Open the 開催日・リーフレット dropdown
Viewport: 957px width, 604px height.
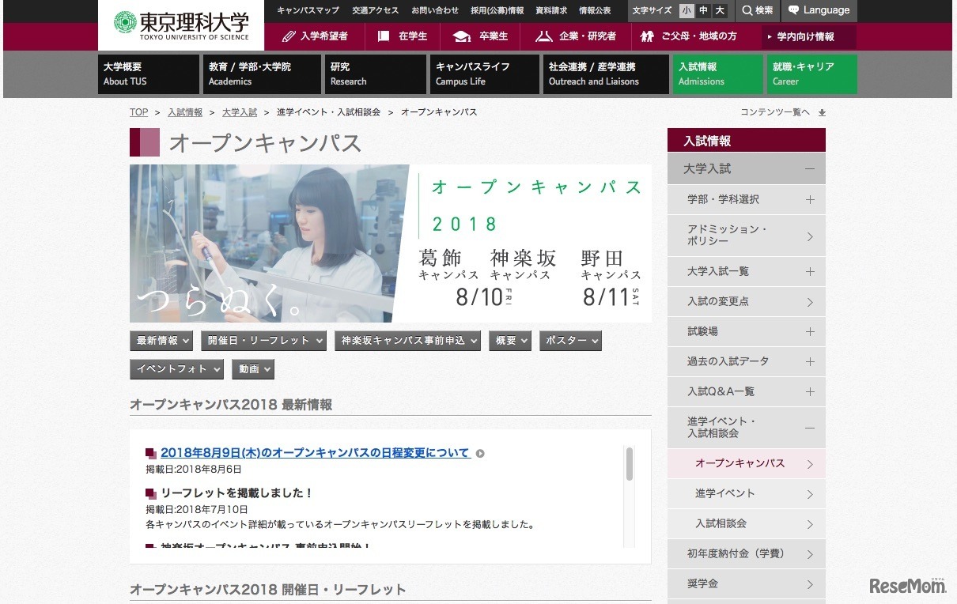pyautogui.click(x=264, y=340)
